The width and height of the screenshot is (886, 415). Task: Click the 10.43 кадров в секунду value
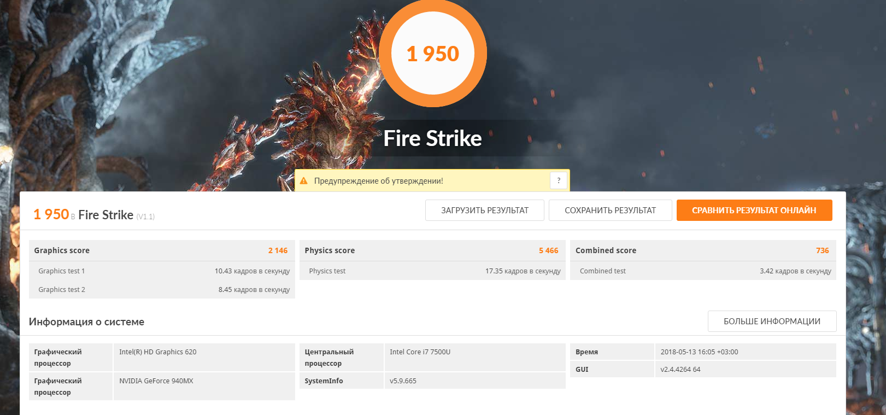[x=252, y=271]
